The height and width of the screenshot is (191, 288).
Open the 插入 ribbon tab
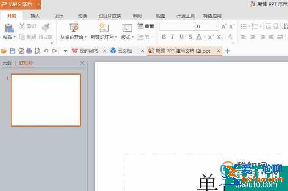[x=35, y=16]
